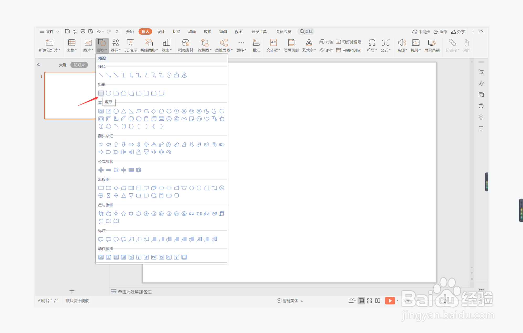Viewport: 523px width, 333px height.
Task: Expand the 表格 table dropdown
Action: click(71, 50)
